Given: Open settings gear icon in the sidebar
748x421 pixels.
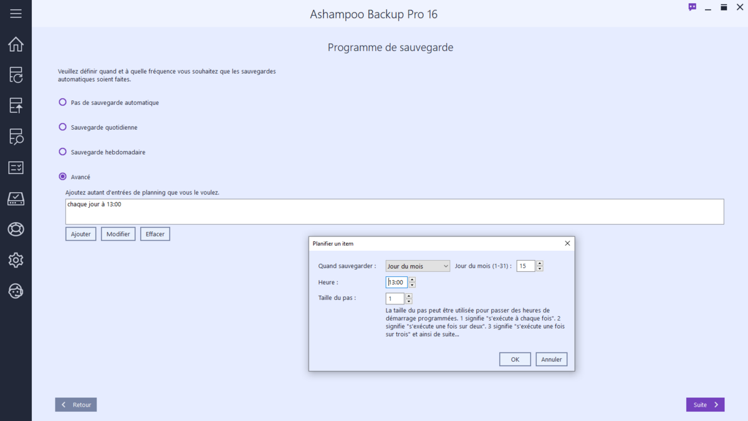Looking at the screenshot, I should point(16,259).
